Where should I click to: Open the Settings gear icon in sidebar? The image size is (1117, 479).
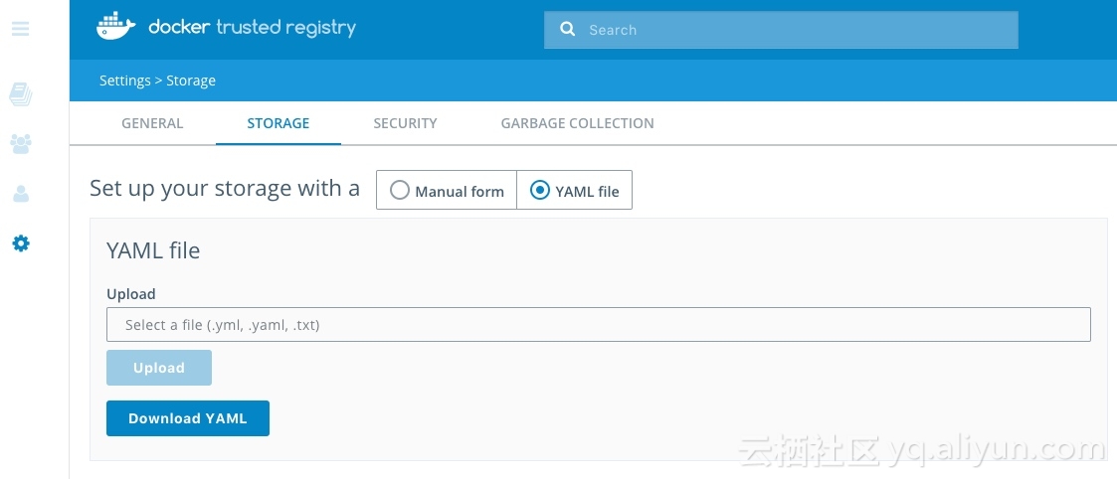click(21, 243)
